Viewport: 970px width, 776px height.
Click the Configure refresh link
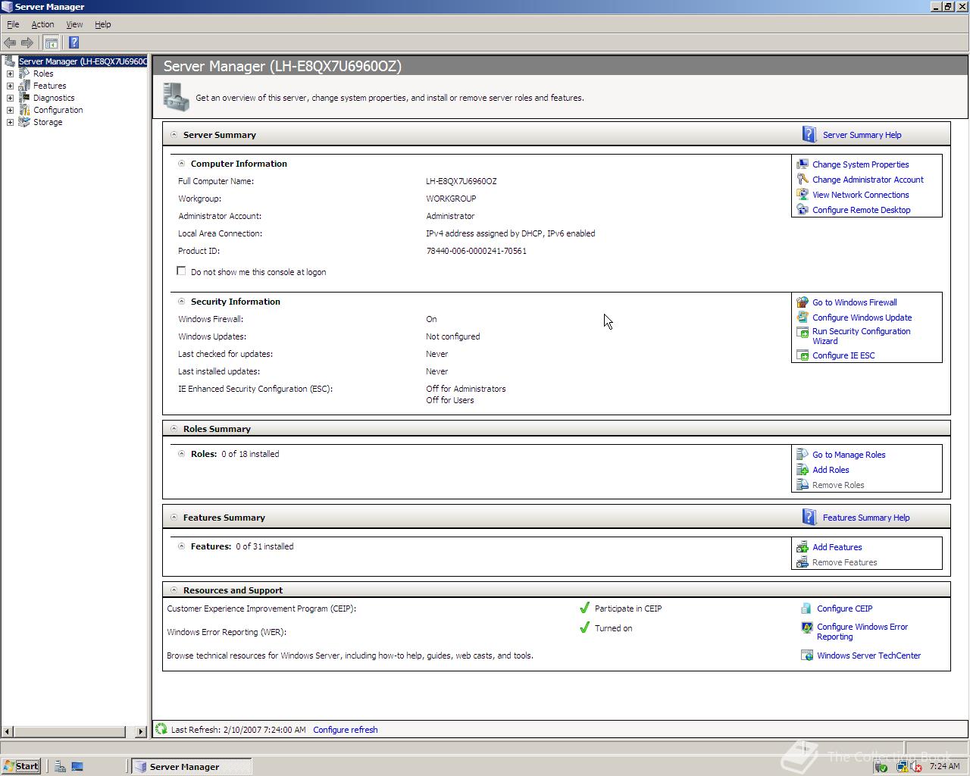click(345, 730)
